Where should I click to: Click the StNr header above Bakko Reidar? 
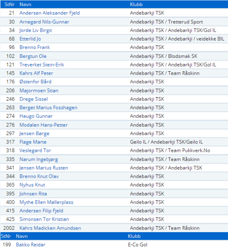pyautogui.click(x=6, y=236)
